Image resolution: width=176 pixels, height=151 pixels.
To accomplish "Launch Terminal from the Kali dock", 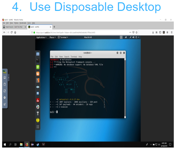I will [x=38, y=61].
